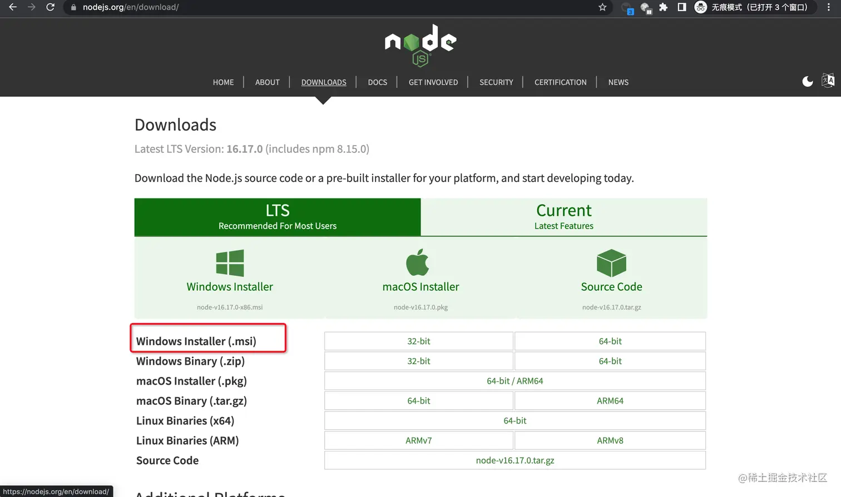Open the HOME navigation item

tap(224, 82)
